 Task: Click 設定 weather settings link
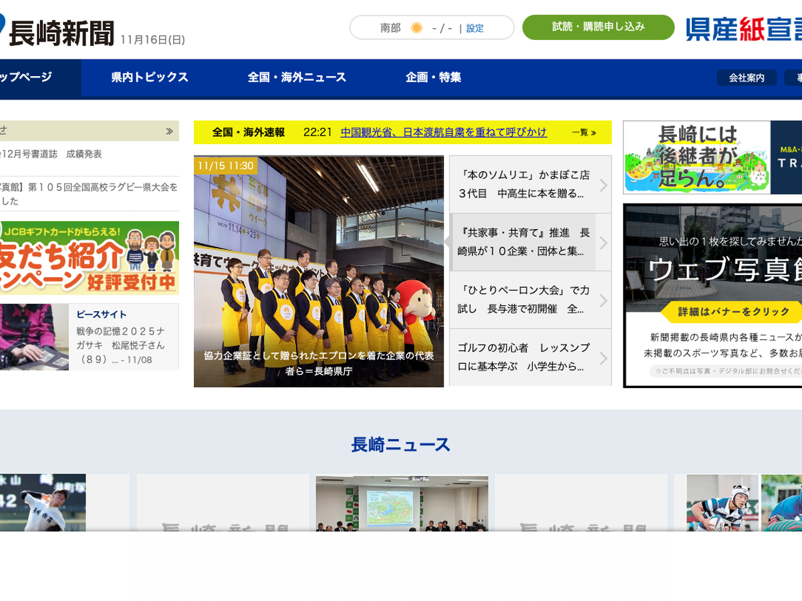point(475,29)
